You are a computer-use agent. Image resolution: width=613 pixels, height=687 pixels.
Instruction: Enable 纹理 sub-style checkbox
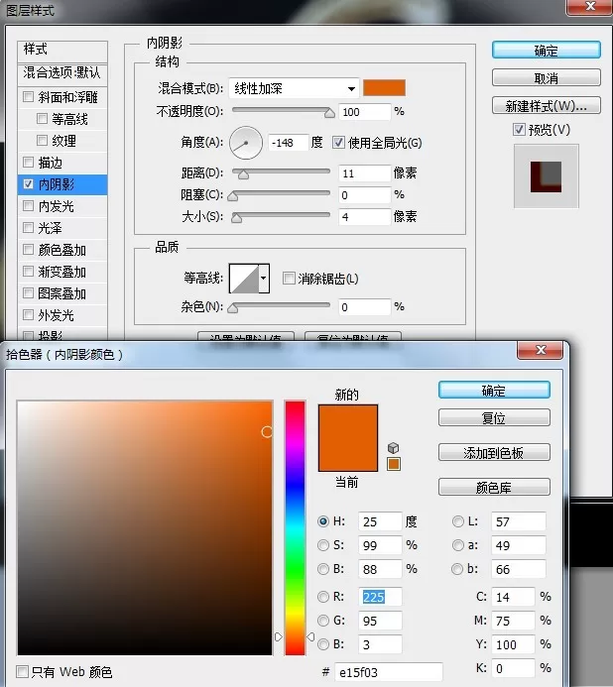click(x=42, y=140)
